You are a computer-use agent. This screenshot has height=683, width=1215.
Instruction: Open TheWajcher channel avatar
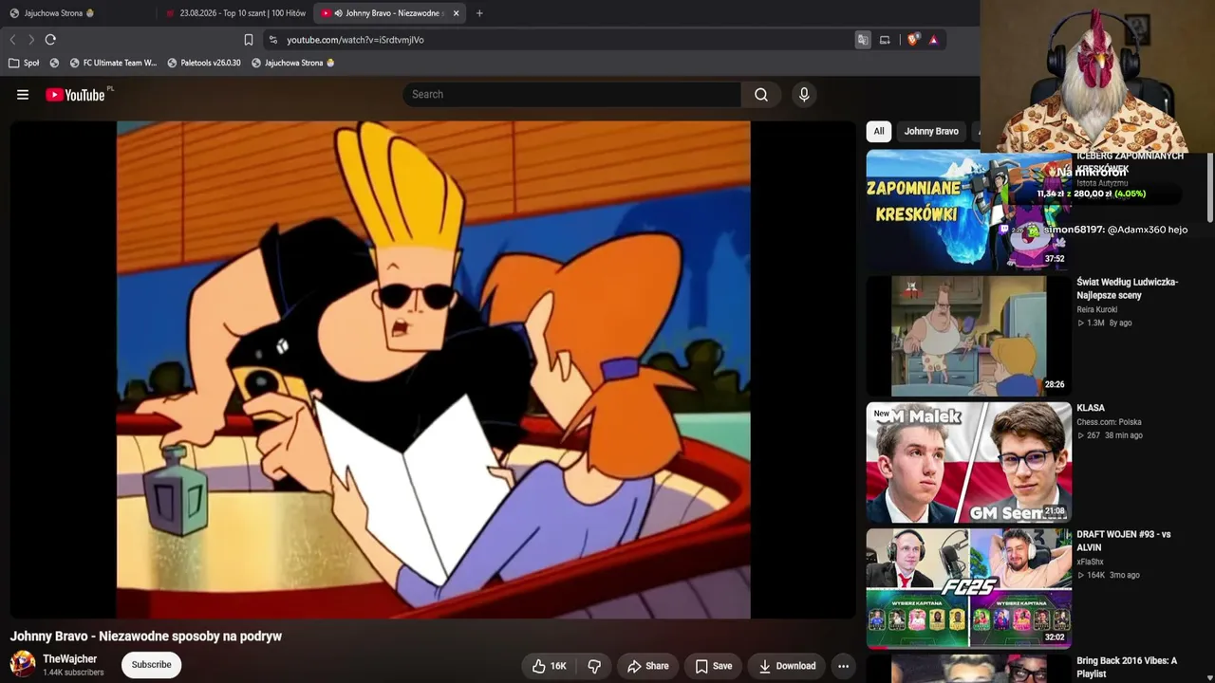pyautogui.click(x=23, y=664)
